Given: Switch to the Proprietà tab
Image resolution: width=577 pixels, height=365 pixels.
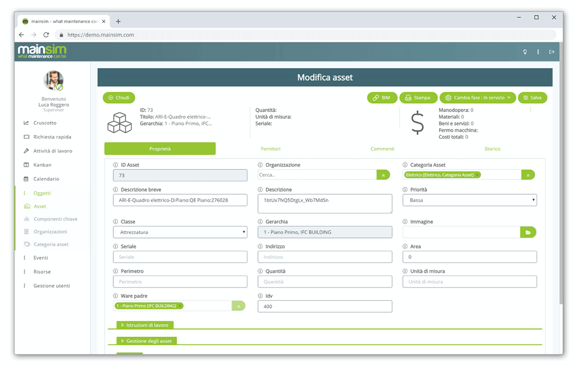Looking at the screenshot, I should (160, 148).
